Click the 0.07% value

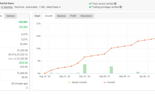[25, 34]
